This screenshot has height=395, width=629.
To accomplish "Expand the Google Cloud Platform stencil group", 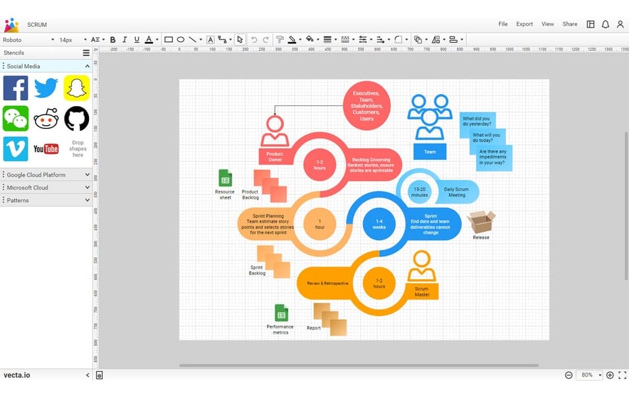I will [46, 174].
